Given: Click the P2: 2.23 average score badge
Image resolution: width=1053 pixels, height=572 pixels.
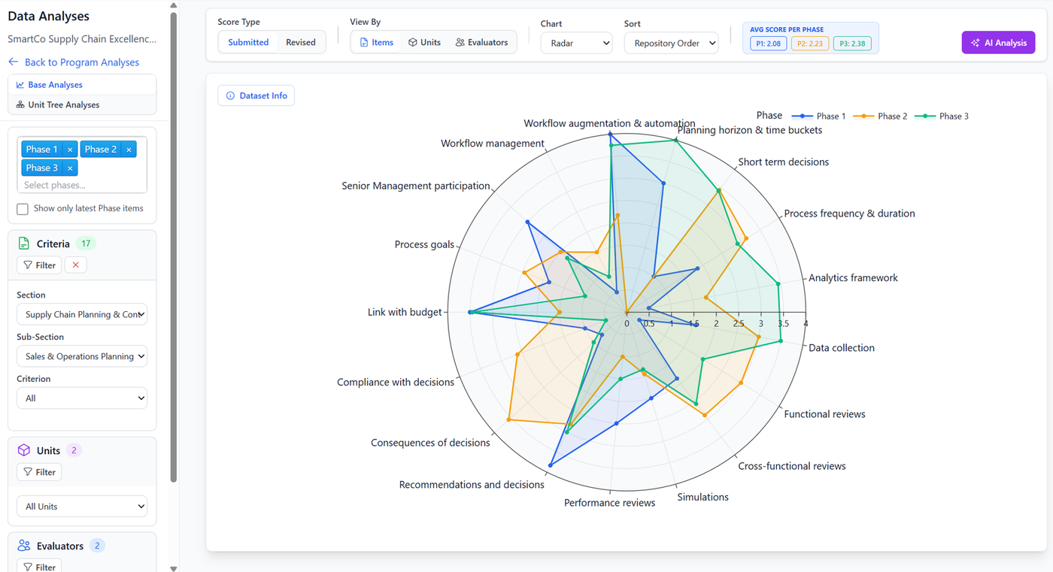Looking at the screenshot, I should [810, 44].
